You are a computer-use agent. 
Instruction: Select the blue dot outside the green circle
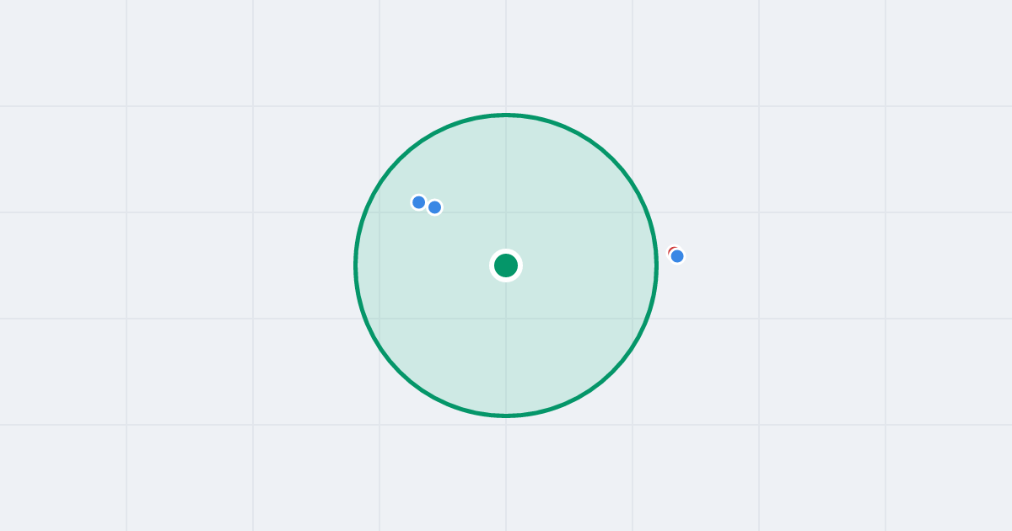click(677, 256)
